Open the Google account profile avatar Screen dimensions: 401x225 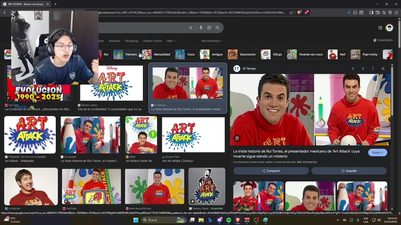point(389,28)
